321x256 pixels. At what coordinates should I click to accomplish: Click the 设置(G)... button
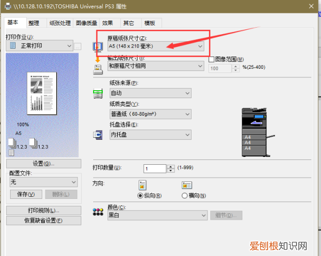tap(44, 164)
